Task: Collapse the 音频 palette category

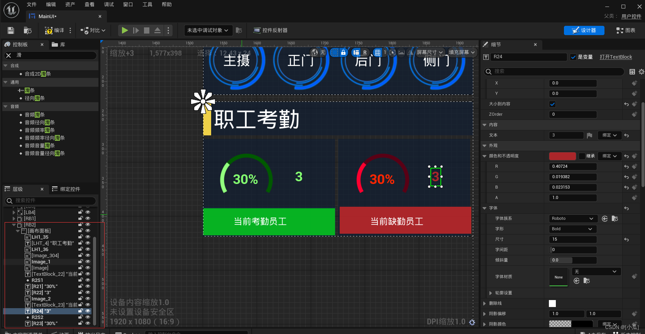Action: pos(6,106)
